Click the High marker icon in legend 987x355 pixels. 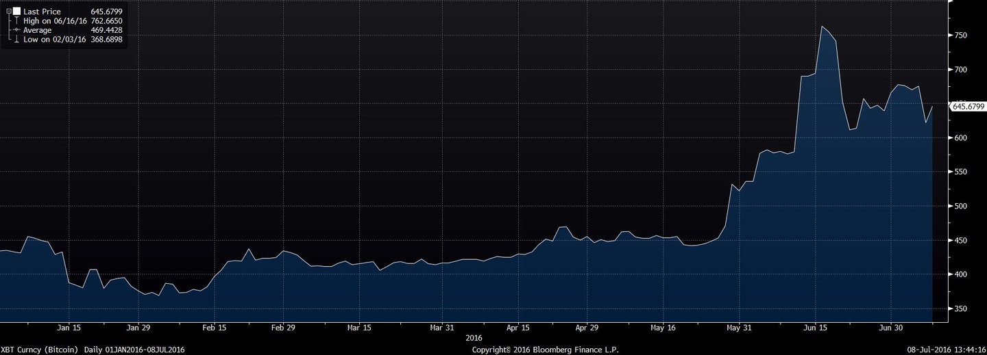[x=16, y=21]
